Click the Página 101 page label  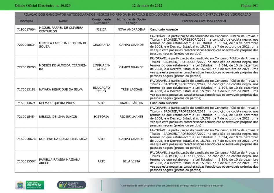(x=249, y=5)
